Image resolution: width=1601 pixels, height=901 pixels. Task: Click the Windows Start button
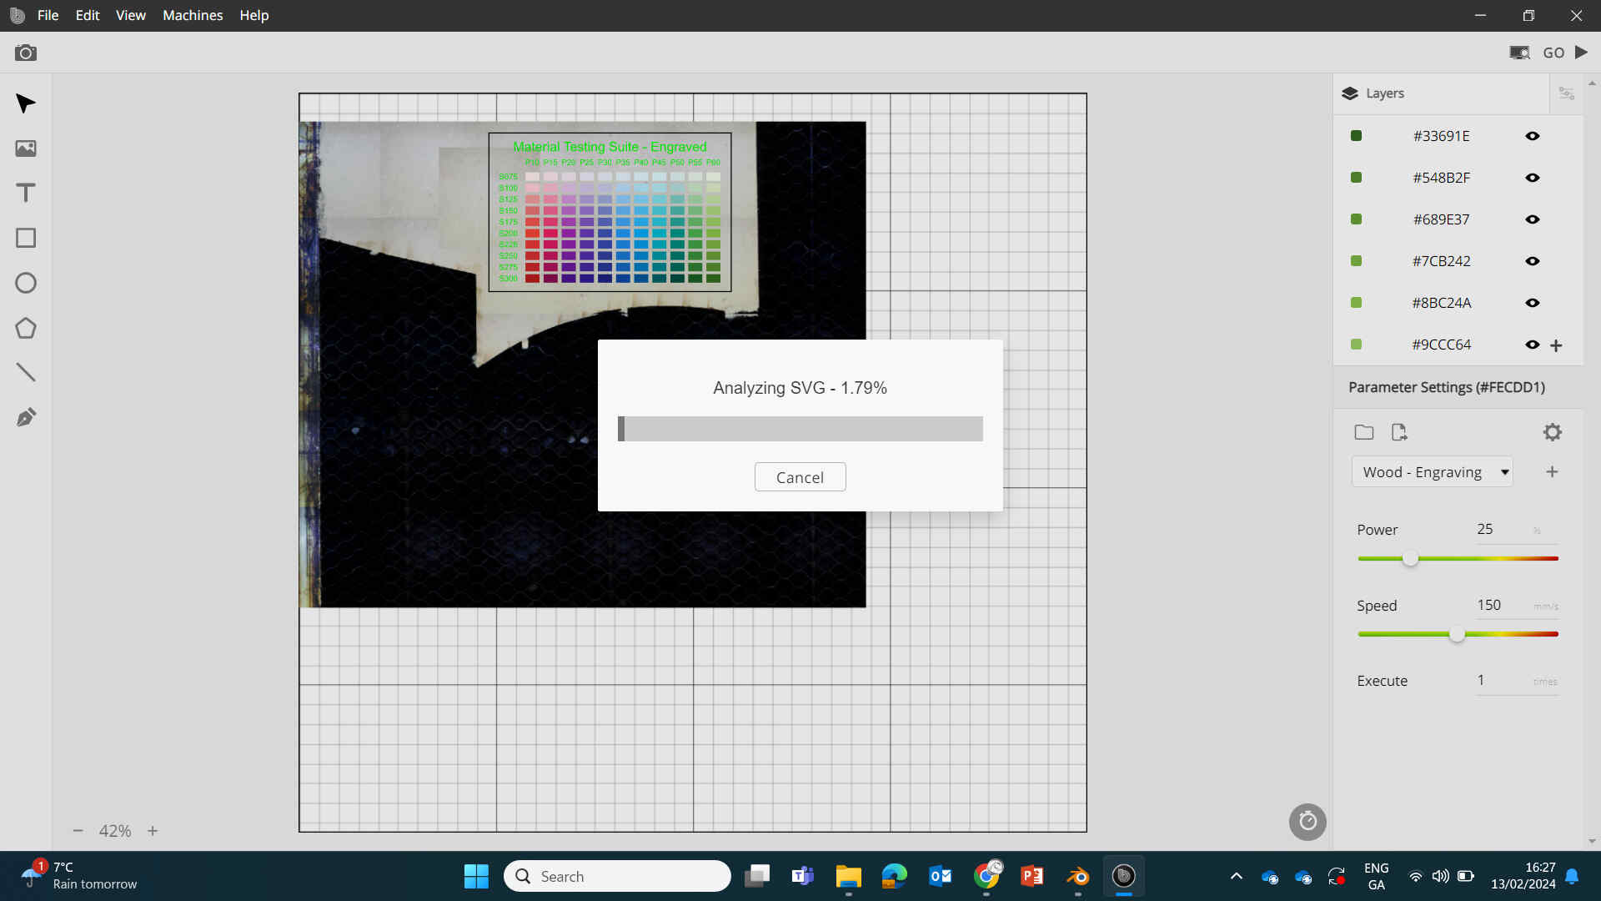click(476, 876)
